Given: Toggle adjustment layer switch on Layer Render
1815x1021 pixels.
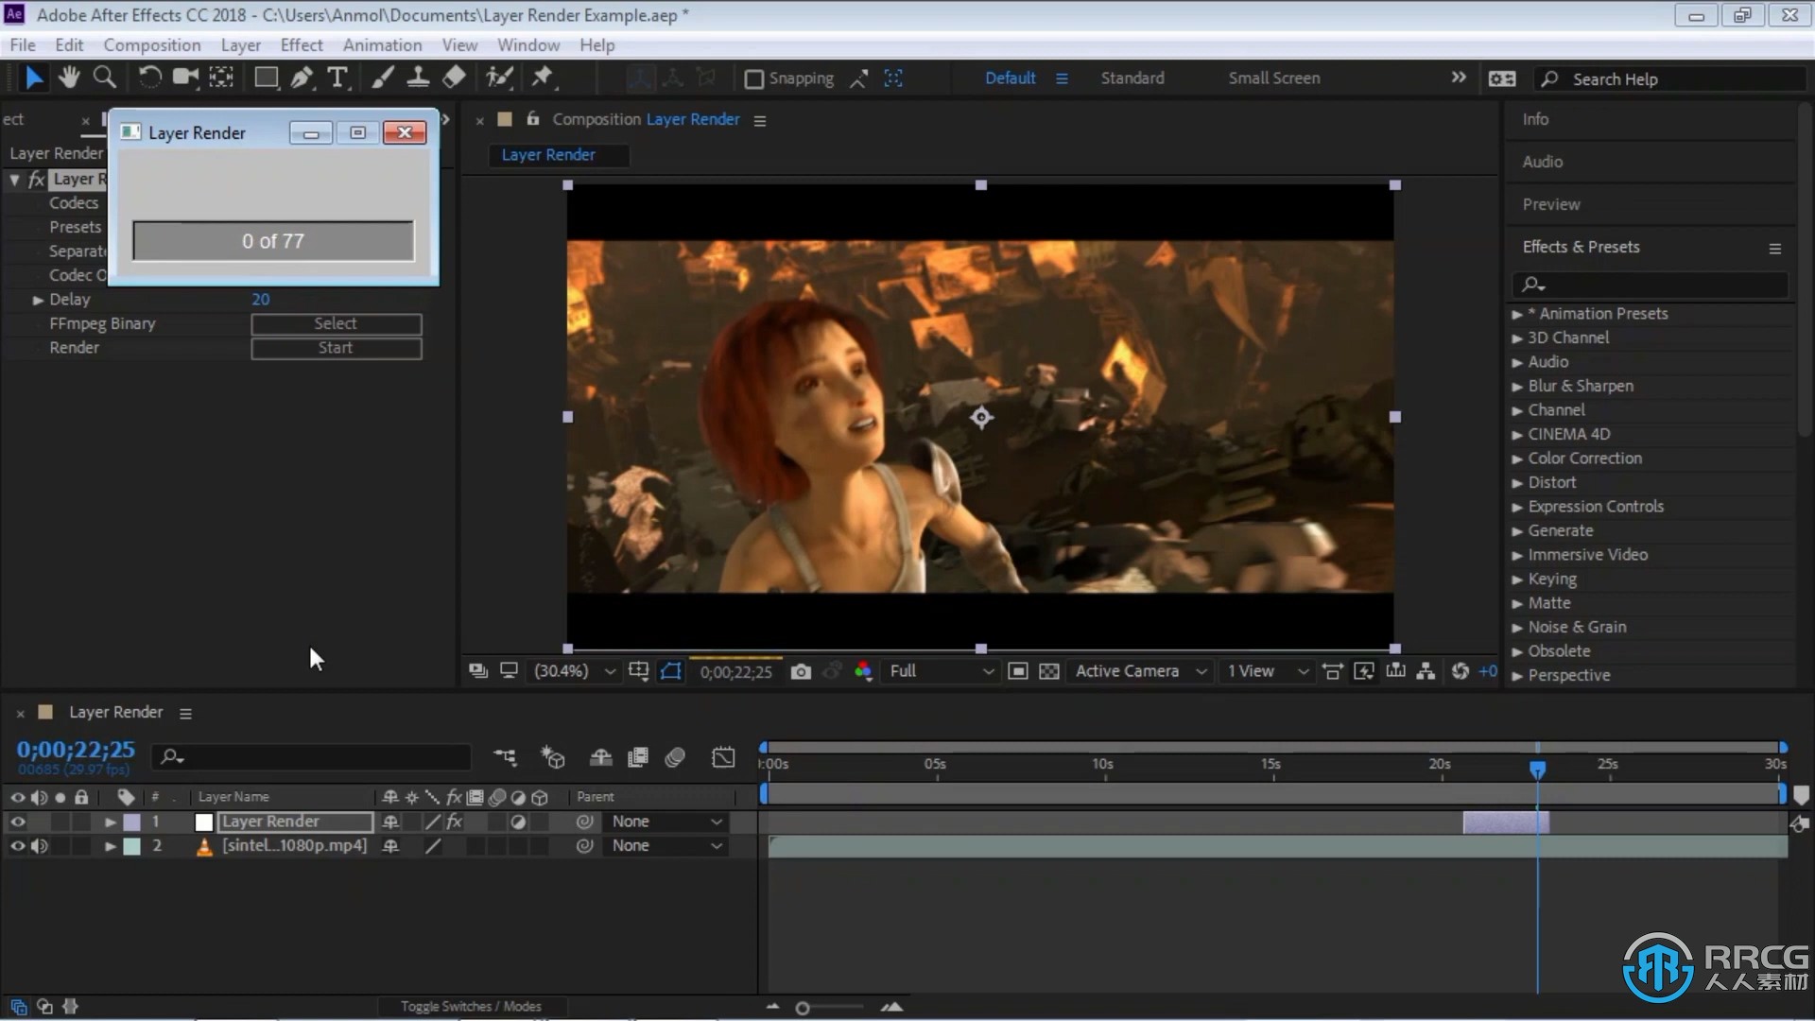Looking at the screenshot, I should coord(518,822).
